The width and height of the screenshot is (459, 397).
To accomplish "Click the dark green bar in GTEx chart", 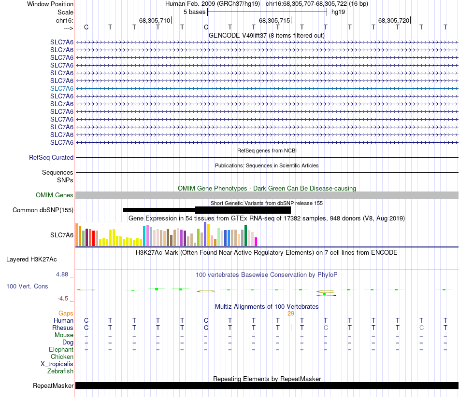I will coord(245,235).
